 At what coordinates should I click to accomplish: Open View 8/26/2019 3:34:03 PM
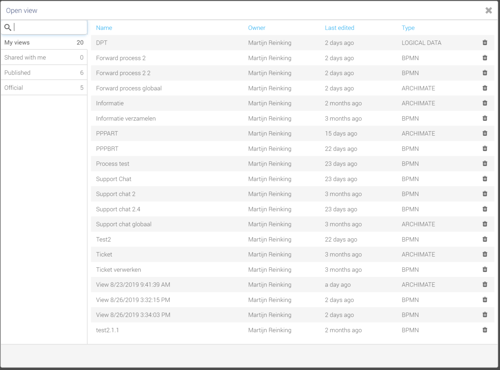[x=133, y=315]
